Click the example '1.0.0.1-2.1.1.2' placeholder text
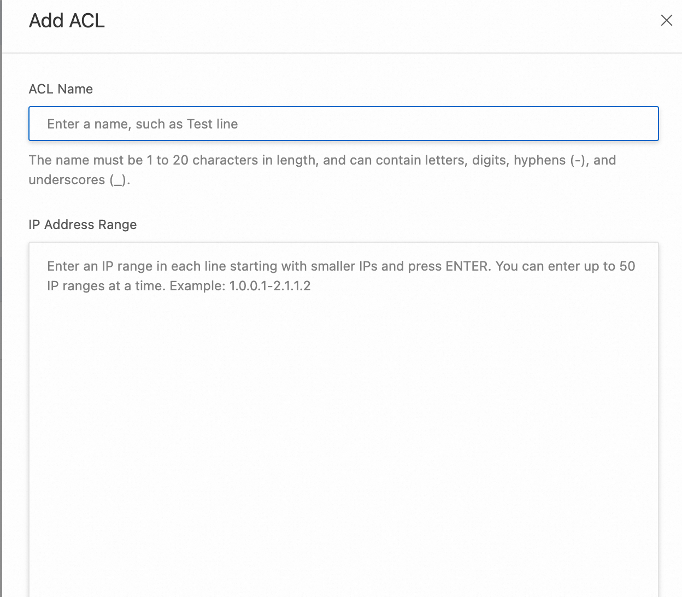Screen dimensions: 682x597 tap(269, 286)
